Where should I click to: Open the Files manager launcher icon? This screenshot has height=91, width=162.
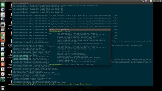3,30
